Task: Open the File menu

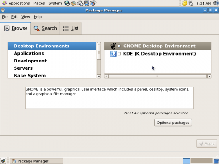Action: (5, 17)
